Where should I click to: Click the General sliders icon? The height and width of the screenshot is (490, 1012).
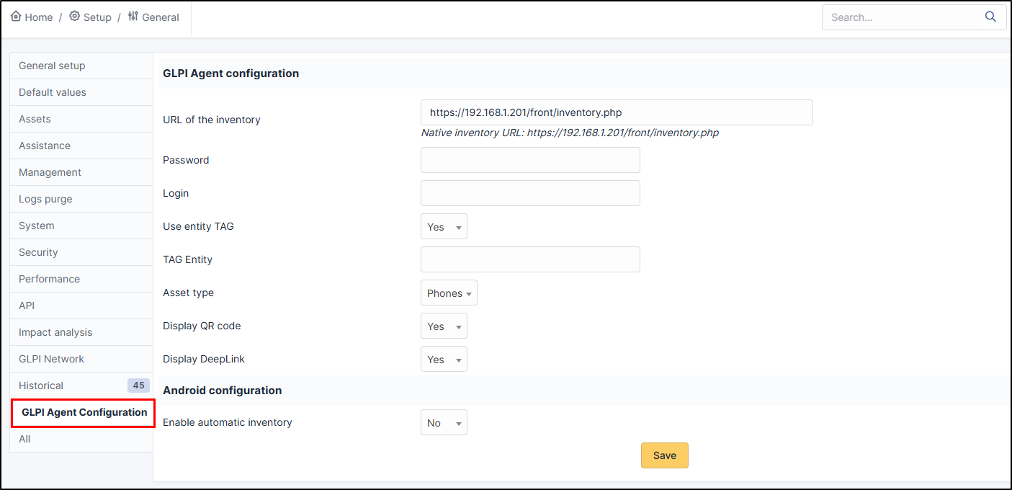click(133, 17)
